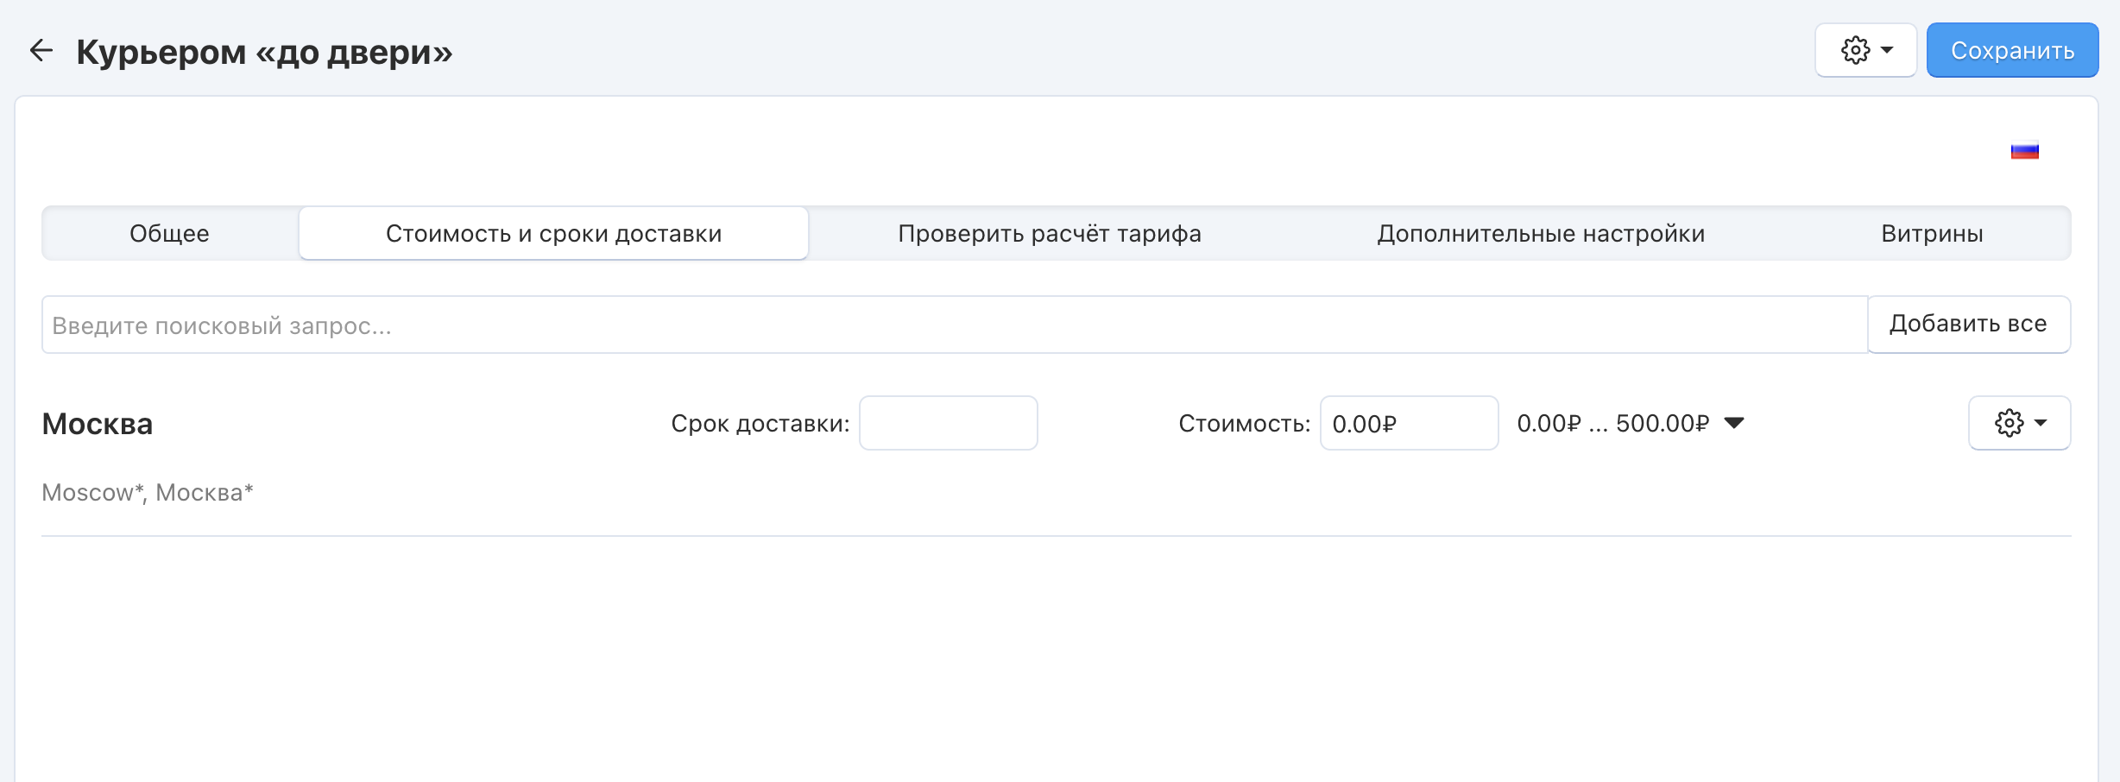The width and height of the screenshot is (2120, 782).
Task: Switch to the Общее tab
Action: [169, 234]
